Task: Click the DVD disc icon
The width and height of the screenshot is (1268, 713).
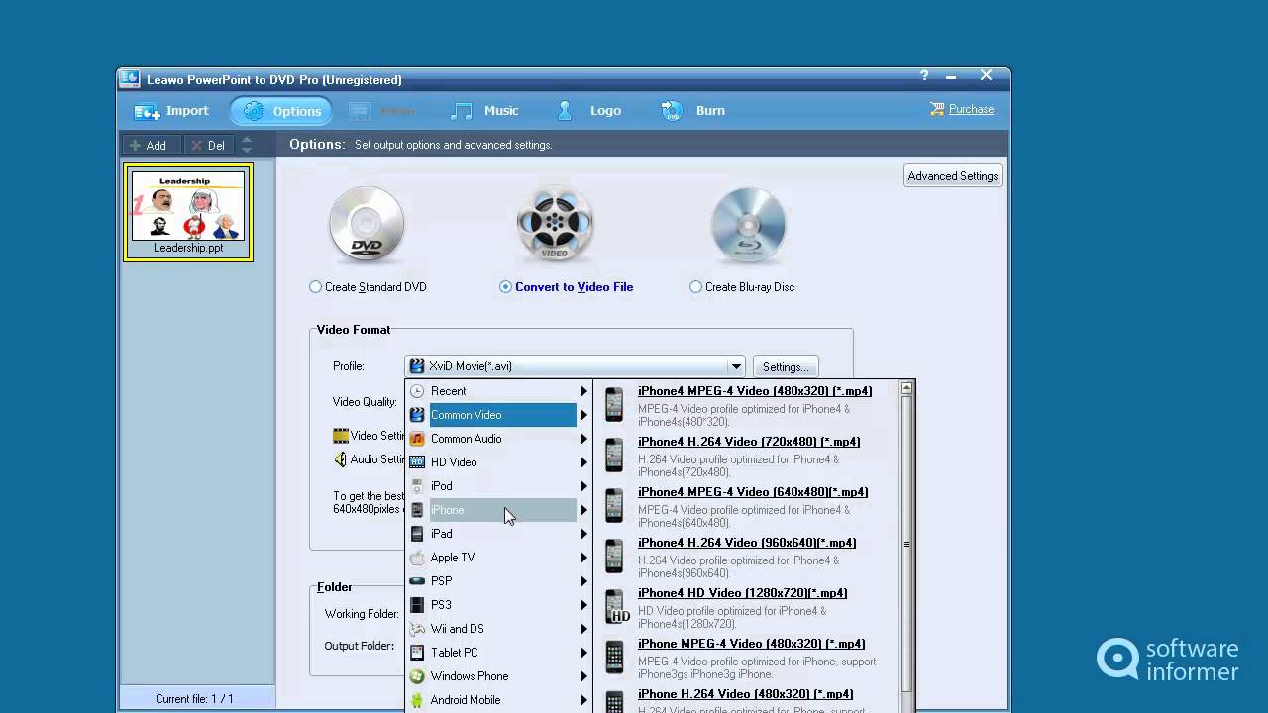Action: coord(367,225)
